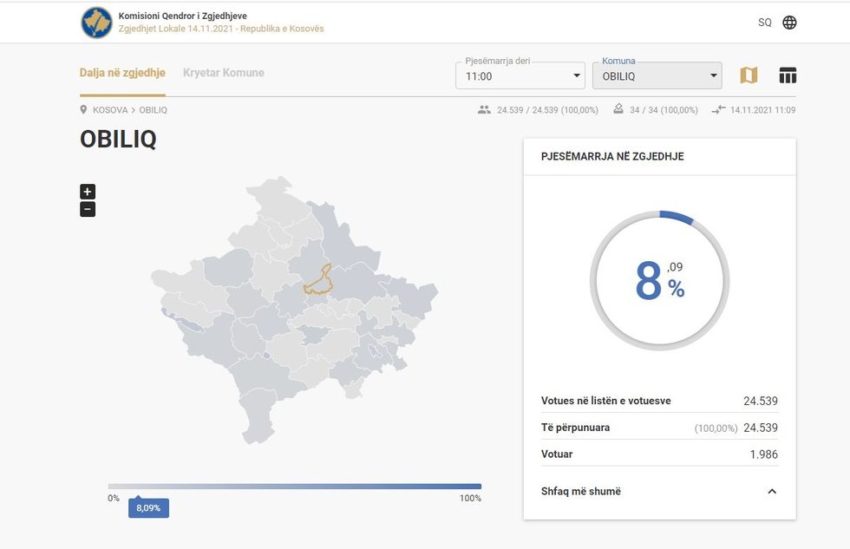Viewport: 850px width, 549px height.
Task: Click the 8,09% turnout donut chart
Action: (x=659, y=280)
